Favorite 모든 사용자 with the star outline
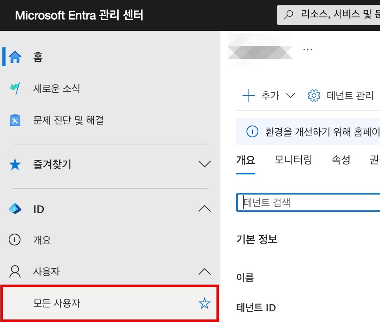The height and width of the screenshot is (322, 380). (205, 303)
